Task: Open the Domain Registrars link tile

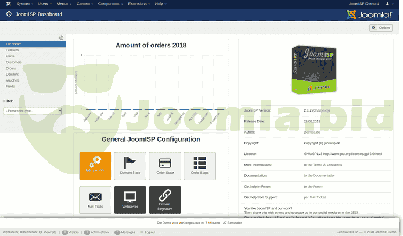Action: point(165,200)
